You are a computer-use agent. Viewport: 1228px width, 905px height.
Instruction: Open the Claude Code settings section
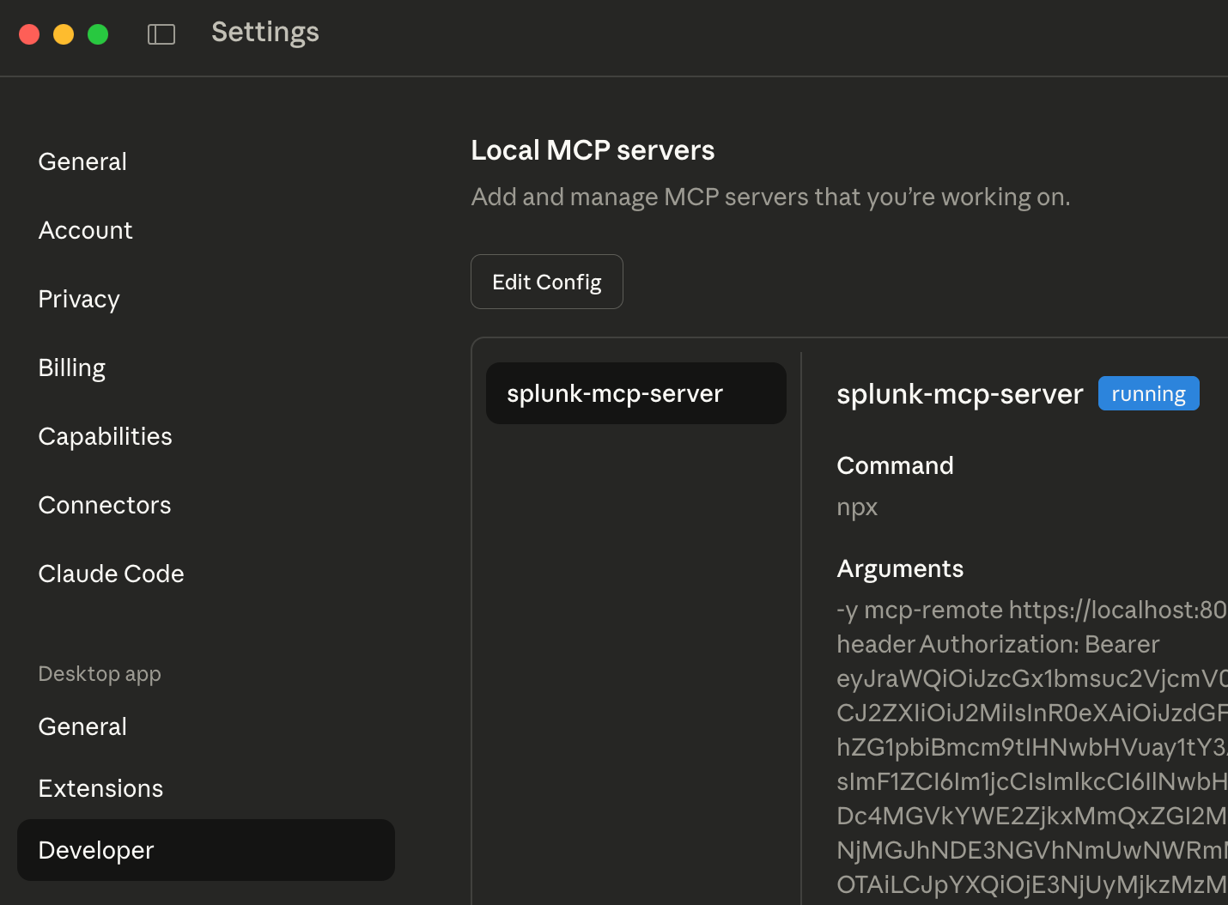[x=111, y=574]
